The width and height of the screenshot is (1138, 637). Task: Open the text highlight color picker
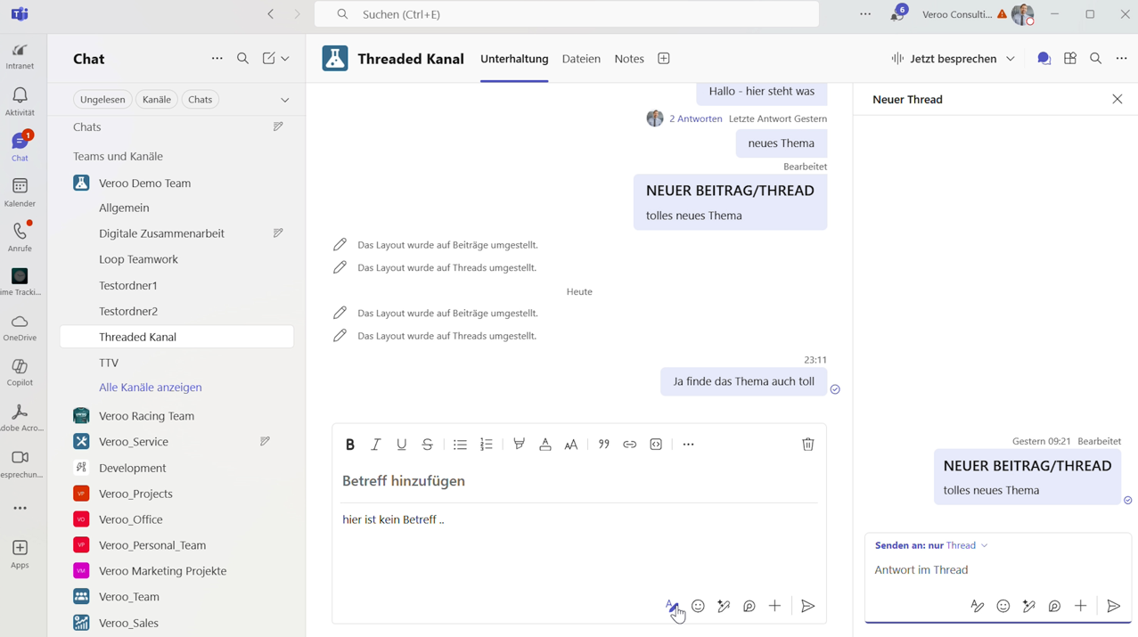(x=519, y=445)
